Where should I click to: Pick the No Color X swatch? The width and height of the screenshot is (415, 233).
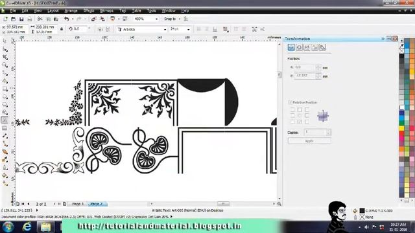click(402, 51)
